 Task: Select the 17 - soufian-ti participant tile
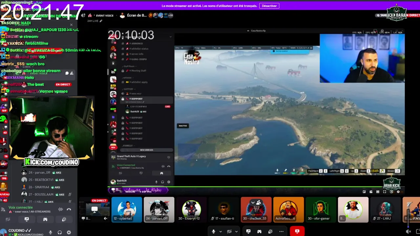coord(224,209)
